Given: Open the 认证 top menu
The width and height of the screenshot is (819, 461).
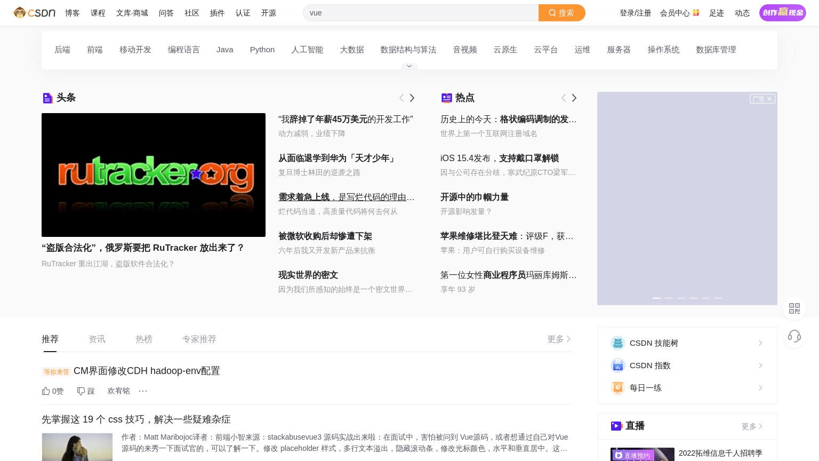Looking at the screenshot, I should click(x=243, y=13).
